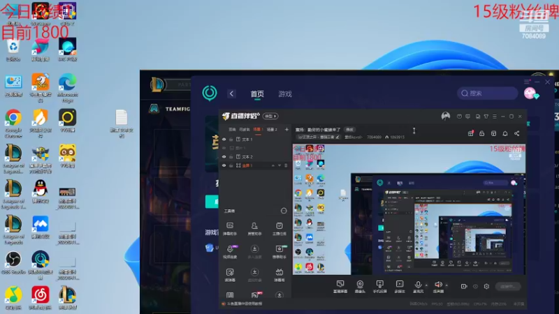Toggle lock on the 全屏 1 layer
Screen dimensions: 559x314
[231, 165]
